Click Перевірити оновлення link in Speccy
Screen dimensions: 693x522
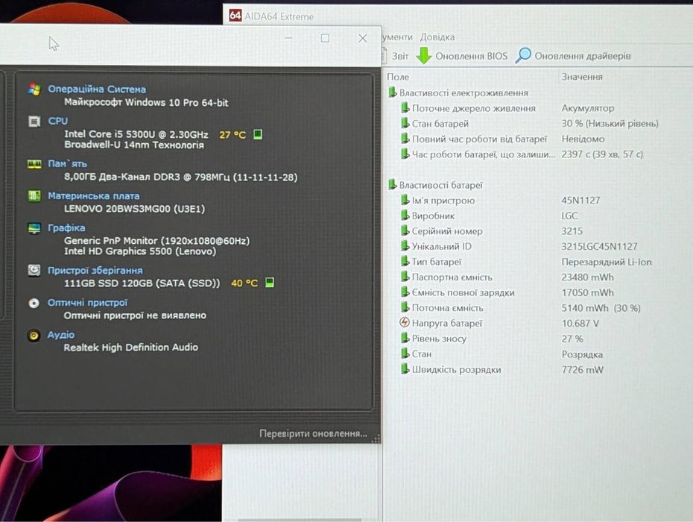click(x=313, y=433)
